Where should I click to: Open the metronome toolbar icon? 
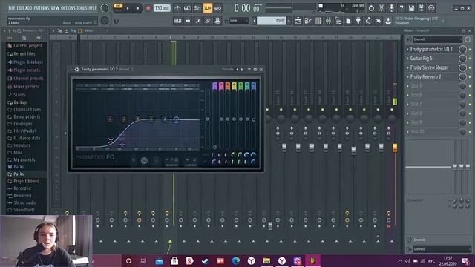pyautogui.click(x=177, y=8)
